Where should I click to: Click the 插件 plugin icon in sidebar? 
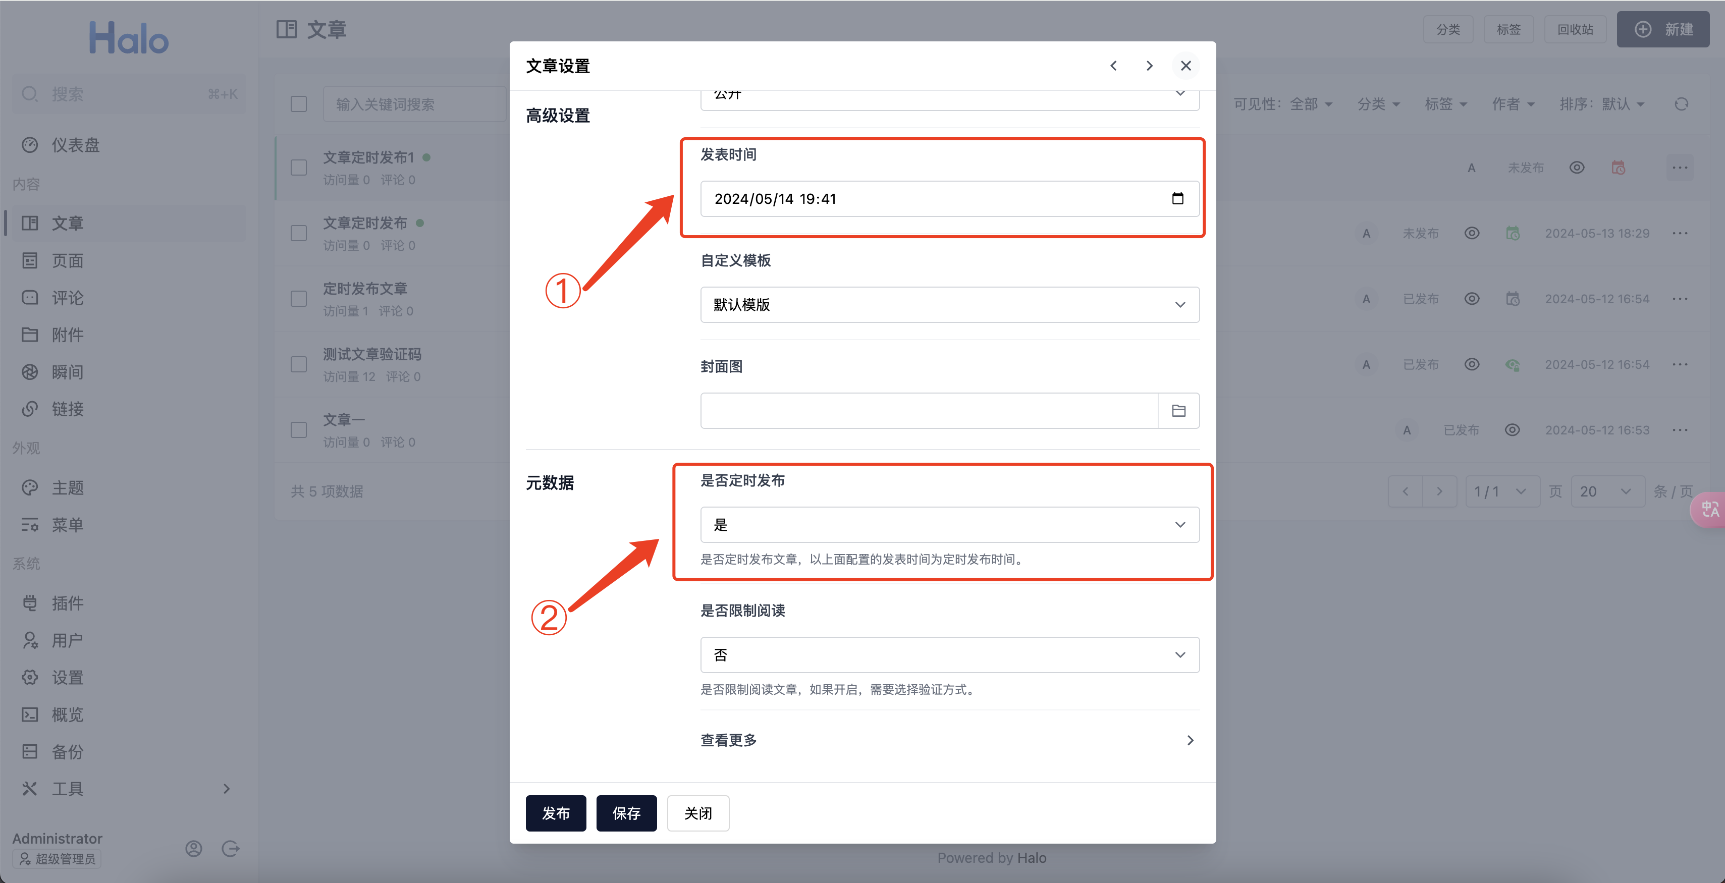pos(29,603)
